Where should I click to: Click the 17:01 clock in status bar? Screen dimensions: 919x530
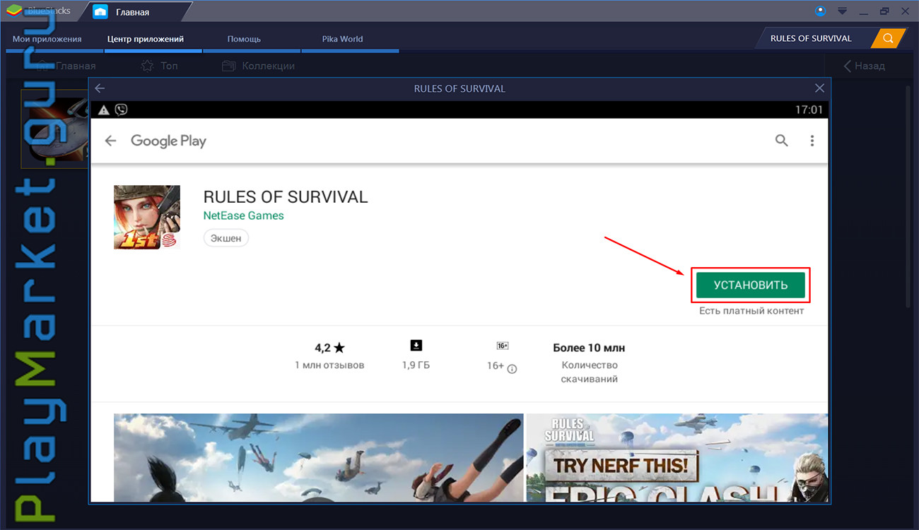click(x=809, y=110)
